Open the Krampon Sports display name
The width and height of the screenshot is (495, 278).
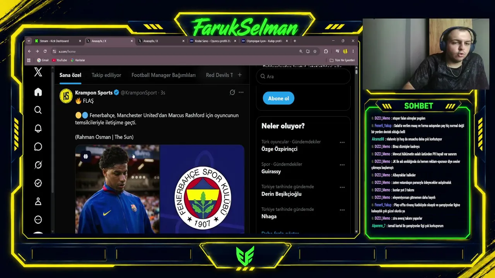click(x=94, y=93)
